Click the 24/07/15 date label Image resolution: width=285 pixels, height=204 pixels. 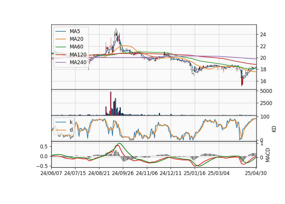[x=75, y=173]
